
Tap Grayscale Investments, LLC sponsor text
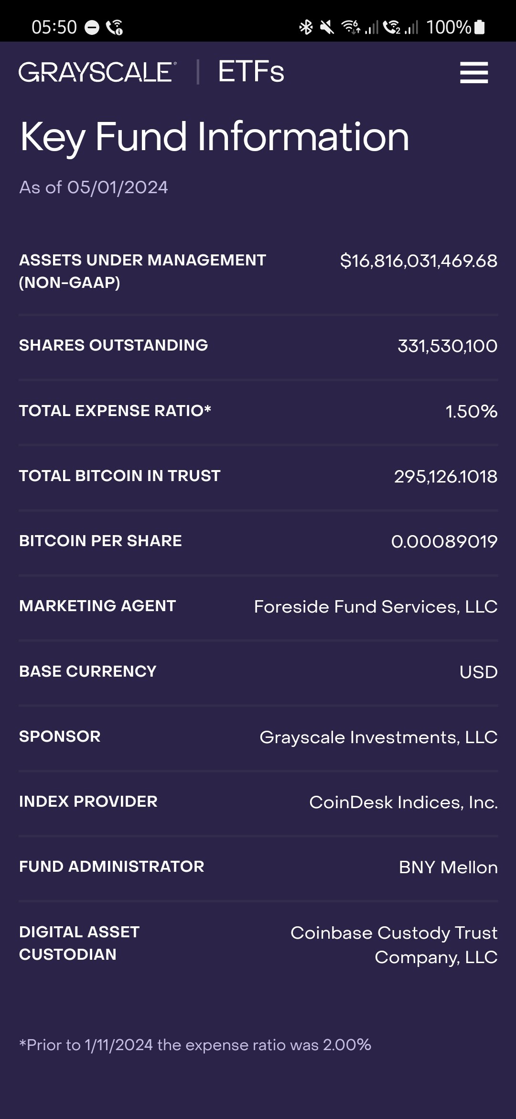click(x=378, y=737)
